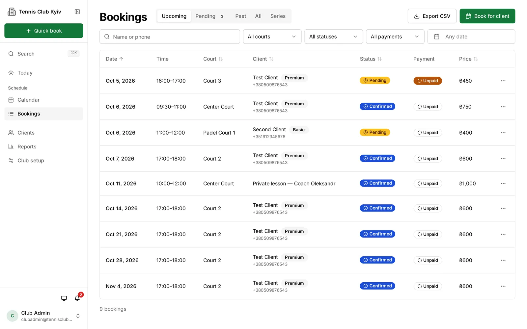The image size is (527, 329).
Task: Open actions menu for Nov 4 booking
Action: (x=503, y=287)
